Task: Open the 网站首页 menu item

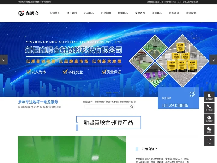Action: pos(55,13)
